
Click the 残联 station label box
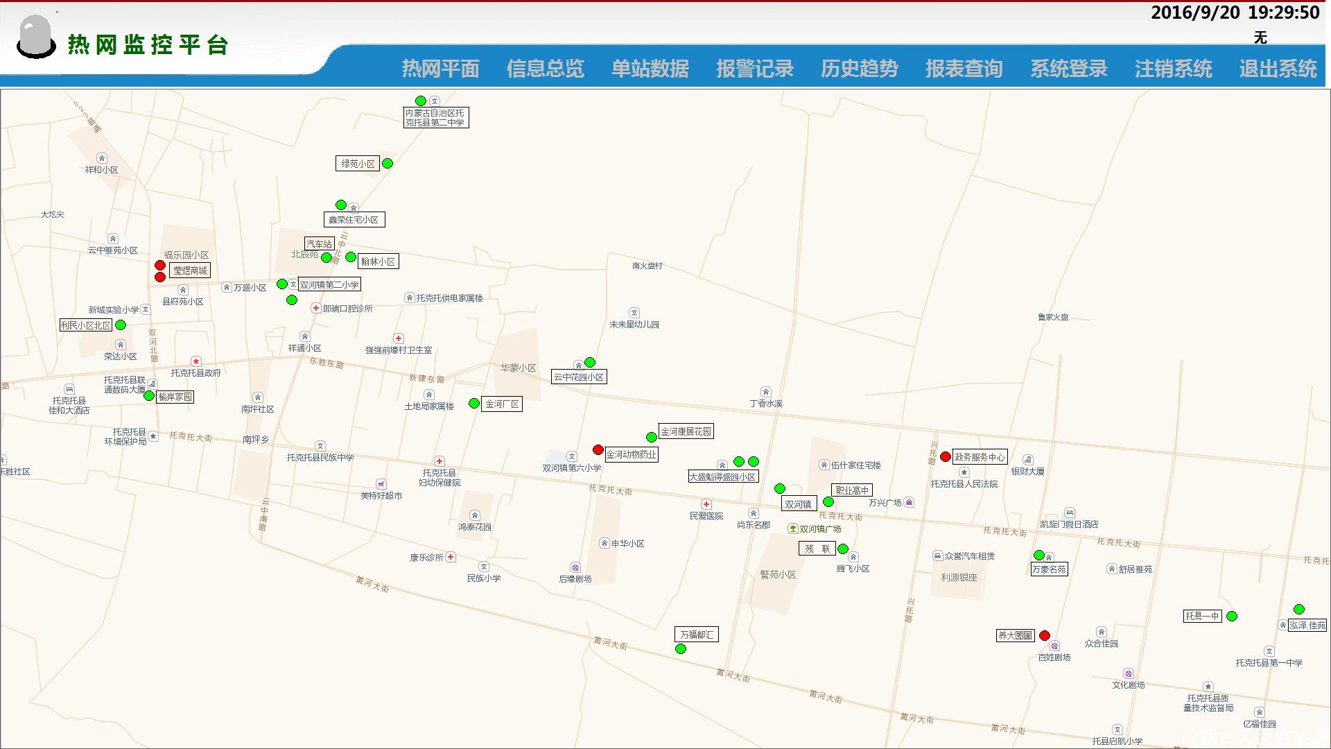click(x=817, y=548)
